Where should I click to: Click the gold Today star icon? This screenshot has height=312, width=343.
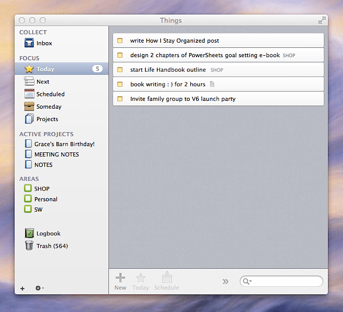pos(29,69)
